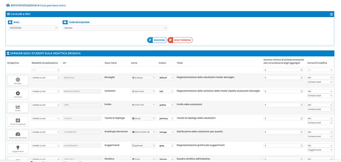This screenshot has width=341, height=162.
Task: Click the minimum schede field for Profilo
Action: (283, 104)
